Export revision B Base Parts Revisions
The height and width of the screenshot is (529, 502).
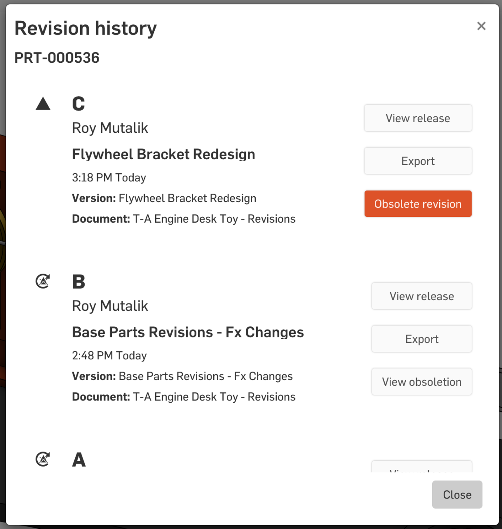pyautogui.click(x=421, y=339)
